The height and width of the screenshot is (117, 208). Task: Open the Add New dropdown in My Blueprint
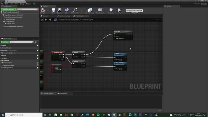coord(5,42)
